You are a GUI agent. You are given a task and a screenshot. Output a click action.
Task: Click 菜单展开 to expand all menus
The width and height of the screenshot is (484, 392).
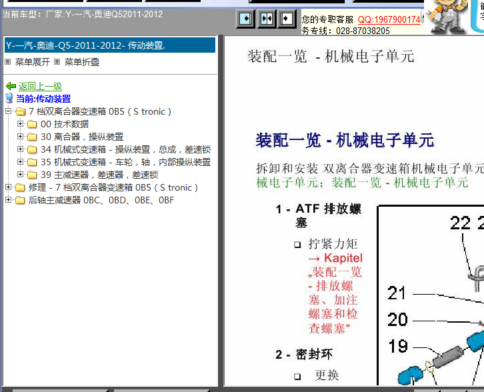[33, 62]
